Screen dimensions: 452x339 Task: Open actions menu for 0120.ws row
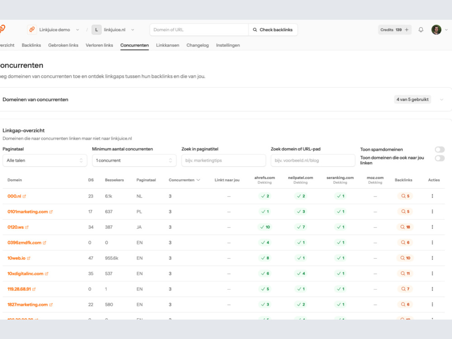[432, 227]
